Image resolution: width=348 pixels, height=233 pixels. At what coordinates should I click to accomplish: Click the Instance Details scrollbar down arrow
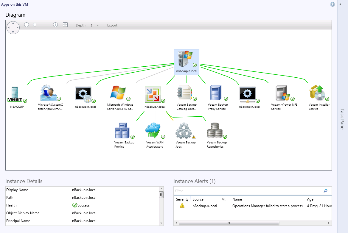coord(161,223)
